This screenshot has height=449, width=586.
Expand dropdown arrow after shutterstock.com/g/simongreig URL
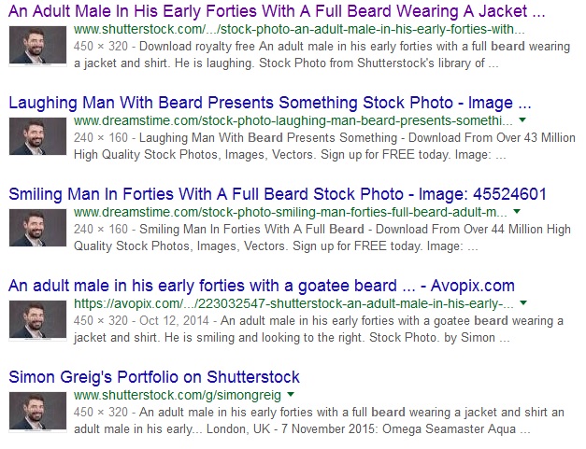[291, 395]
